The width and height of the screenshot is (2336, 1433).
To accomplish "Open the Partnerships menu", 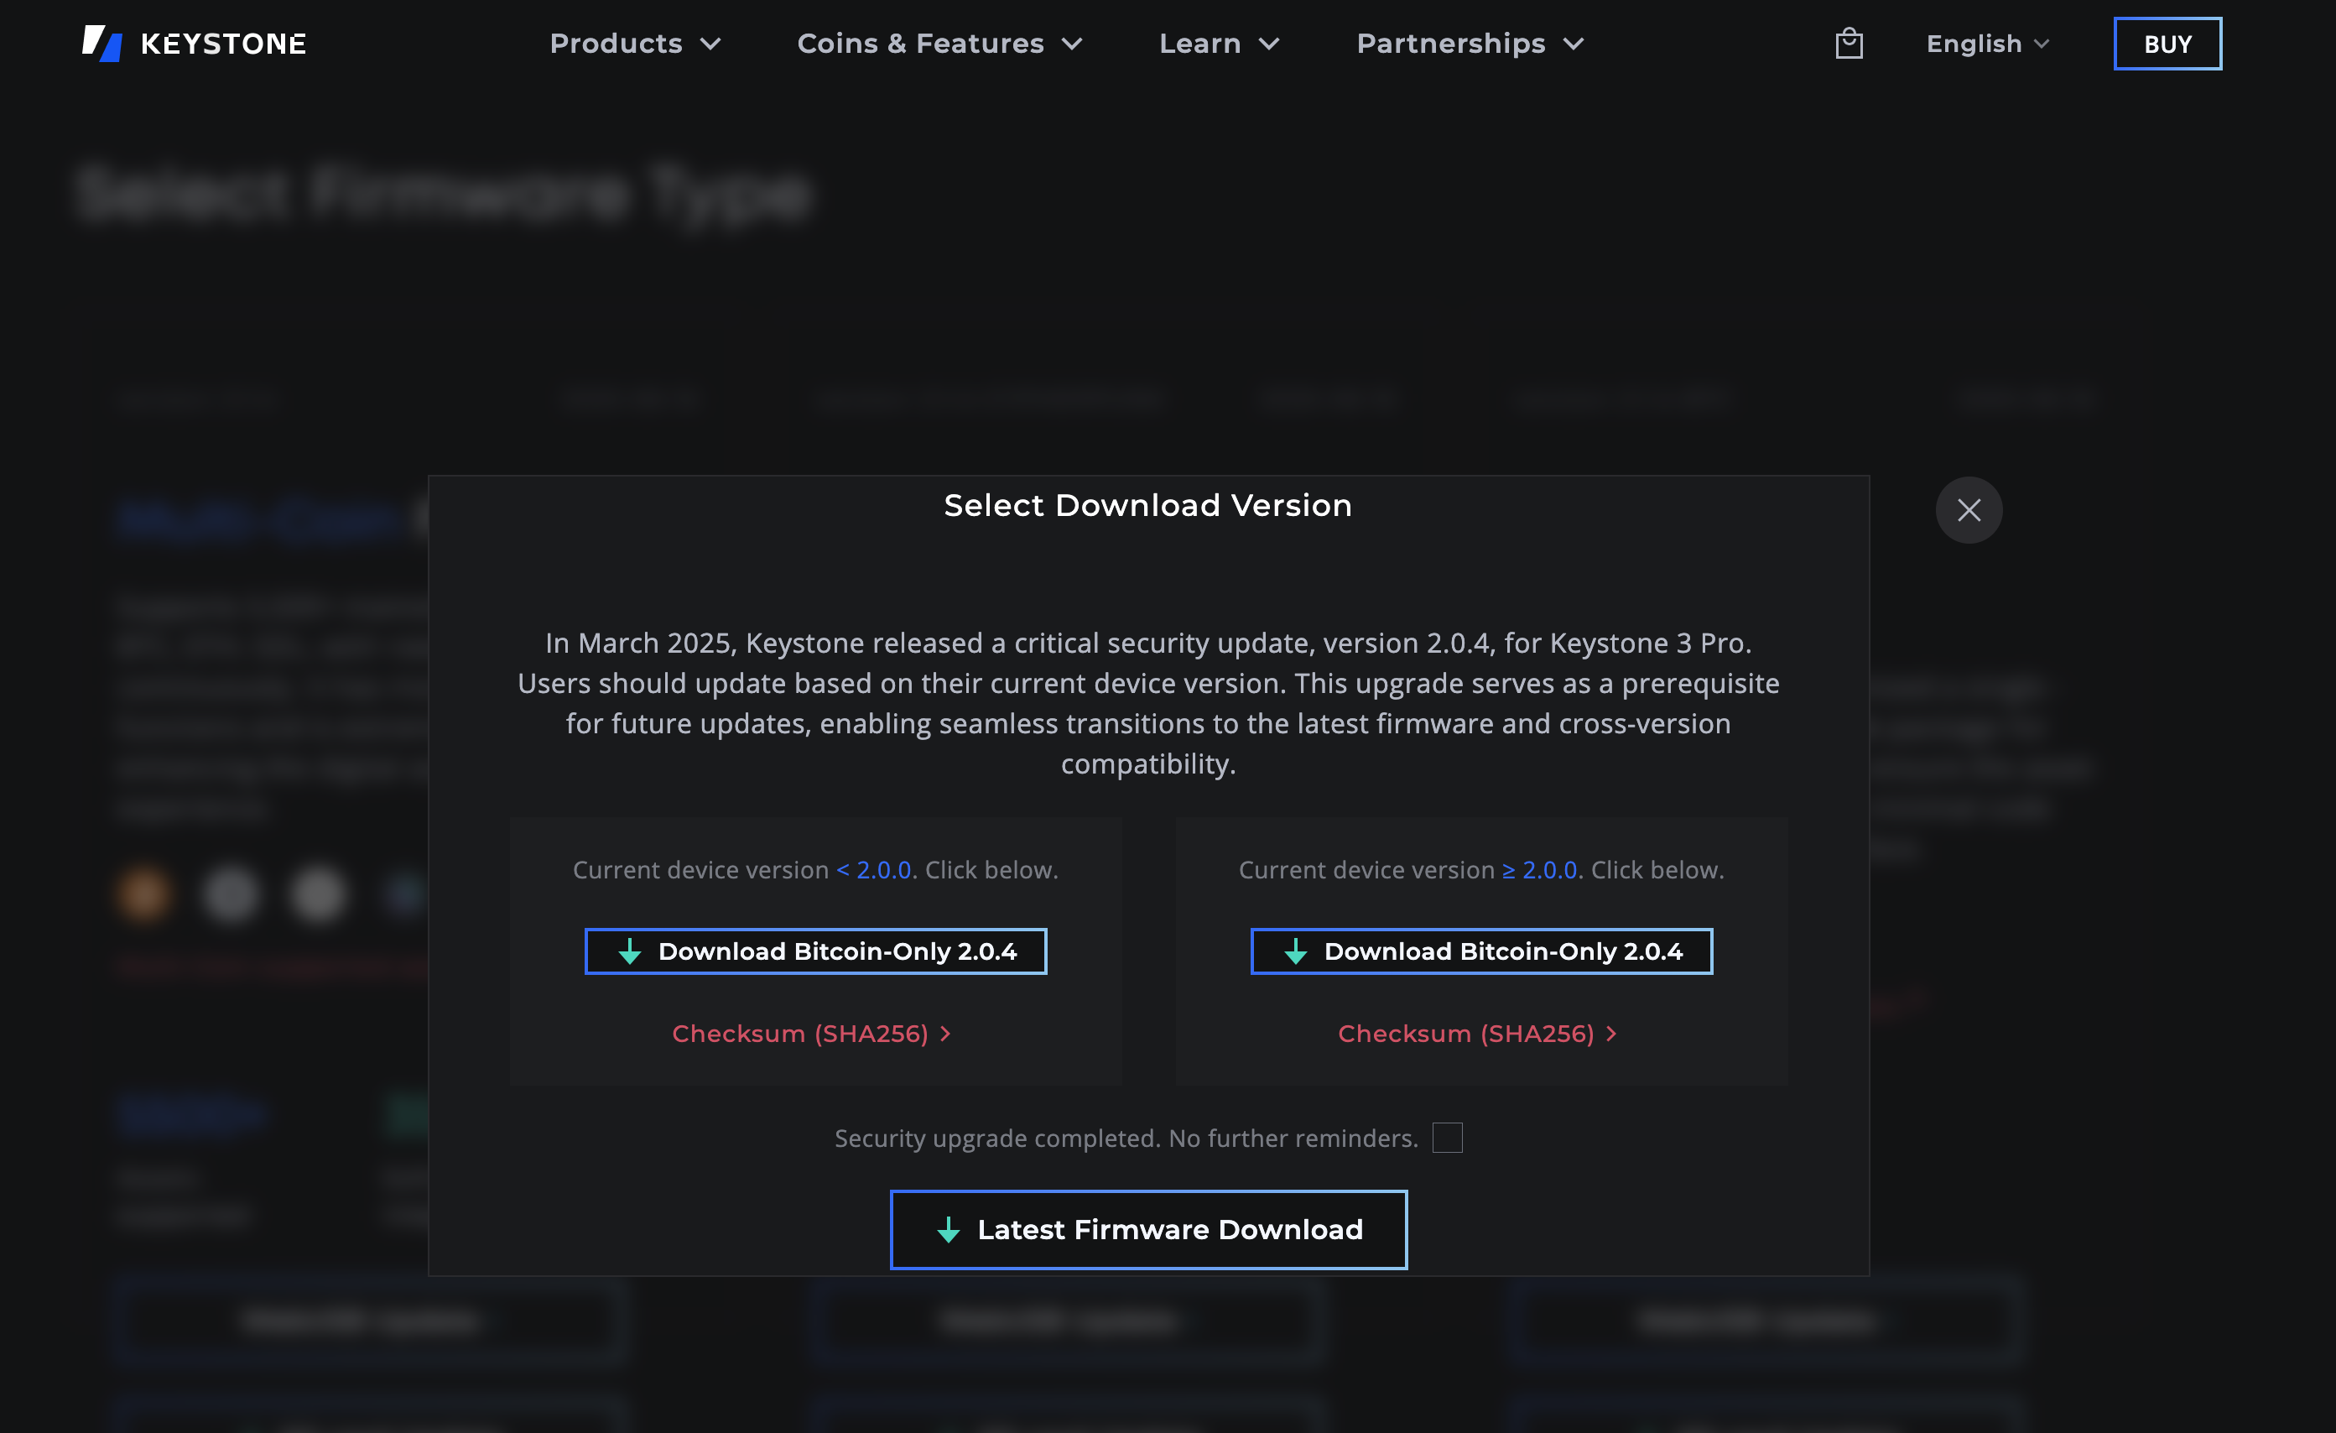I will point(1470,44).
